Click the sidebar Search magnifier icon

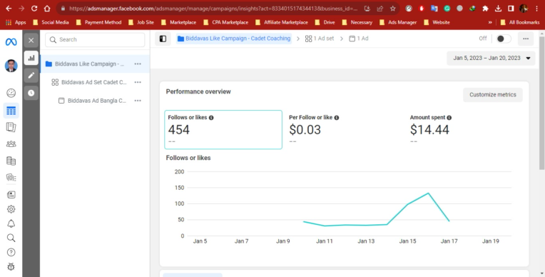11,238
